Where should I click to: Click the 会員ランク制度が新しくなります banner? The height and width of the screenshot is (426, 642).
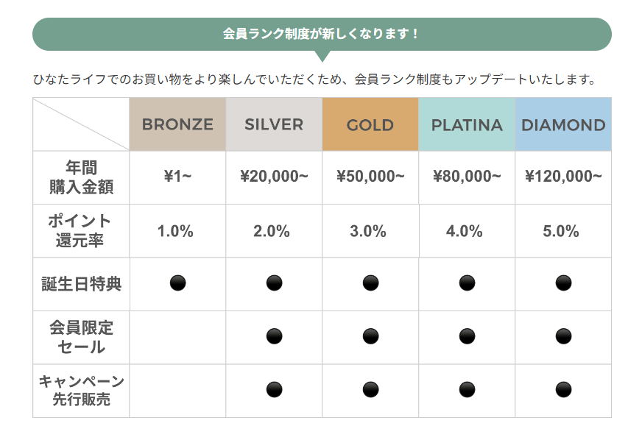(x=322, y=34)
